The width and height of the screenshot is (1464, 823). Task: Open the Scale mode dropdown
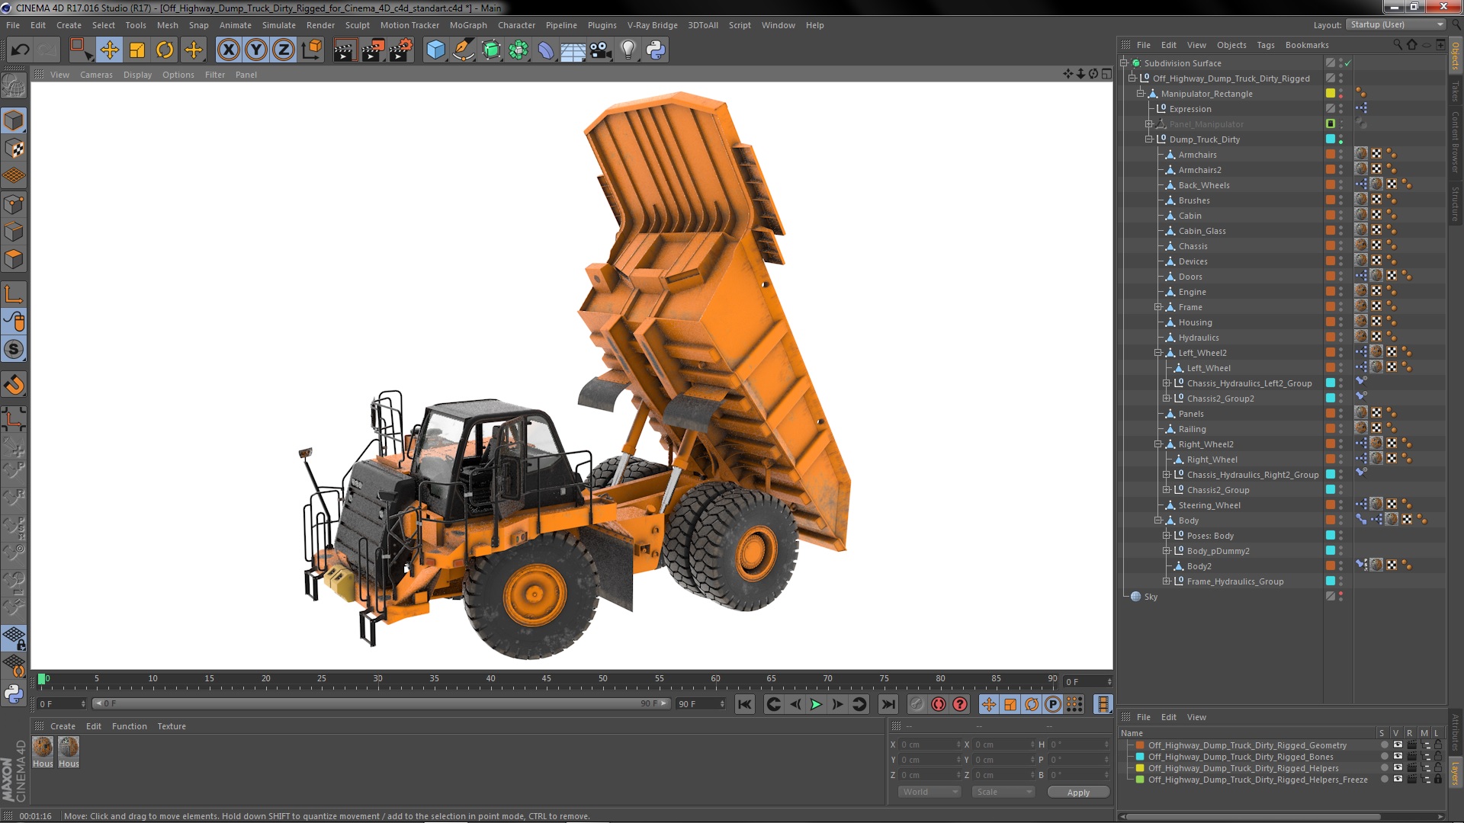coord(1003,792)
